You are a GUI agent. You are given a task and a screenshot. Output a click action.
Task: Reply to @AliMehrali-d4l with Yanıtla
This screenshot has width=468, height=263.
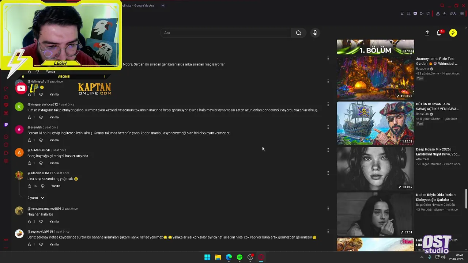coord(54,163)
